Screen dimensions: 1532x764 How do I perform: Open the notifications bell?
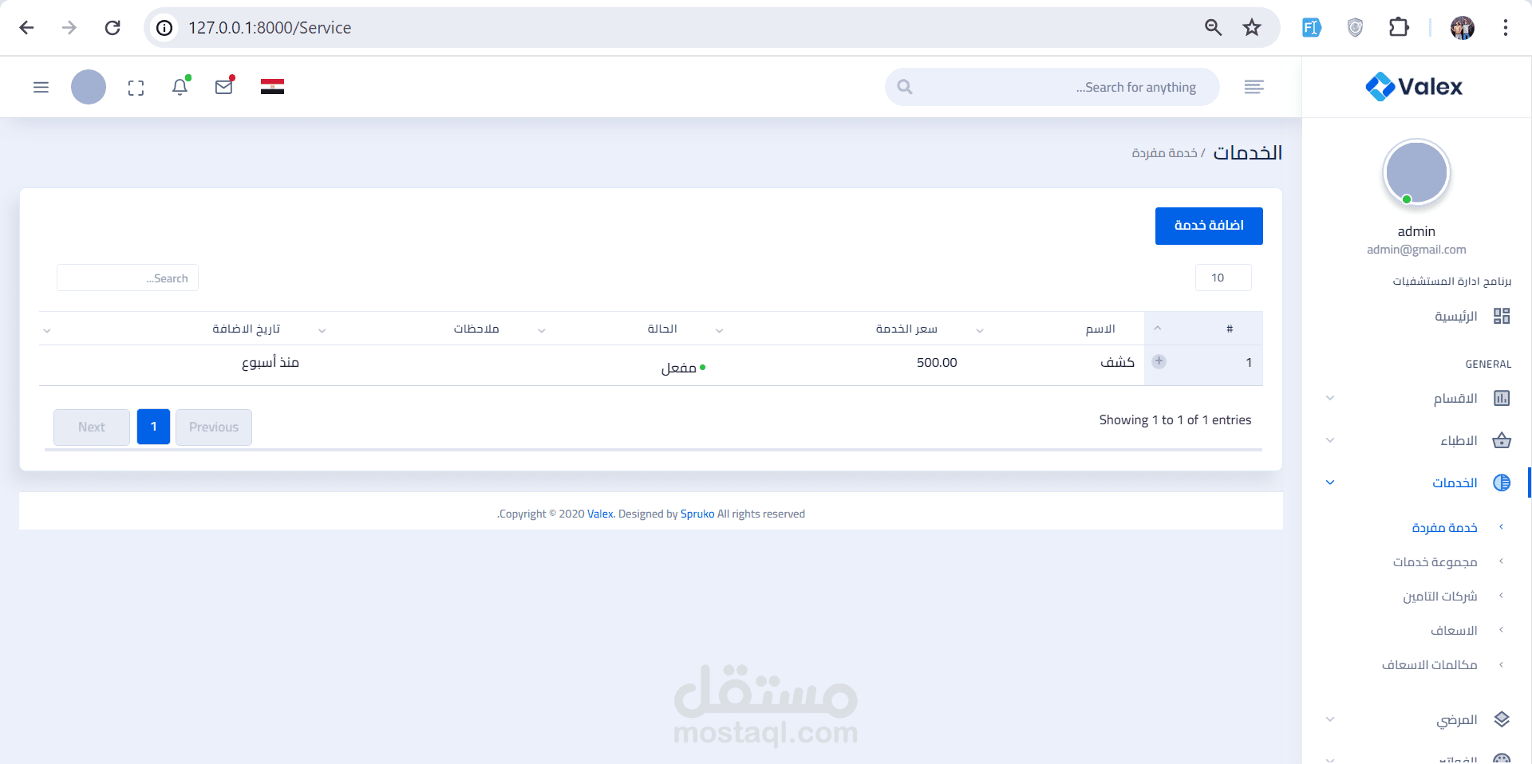pos(180,87)
